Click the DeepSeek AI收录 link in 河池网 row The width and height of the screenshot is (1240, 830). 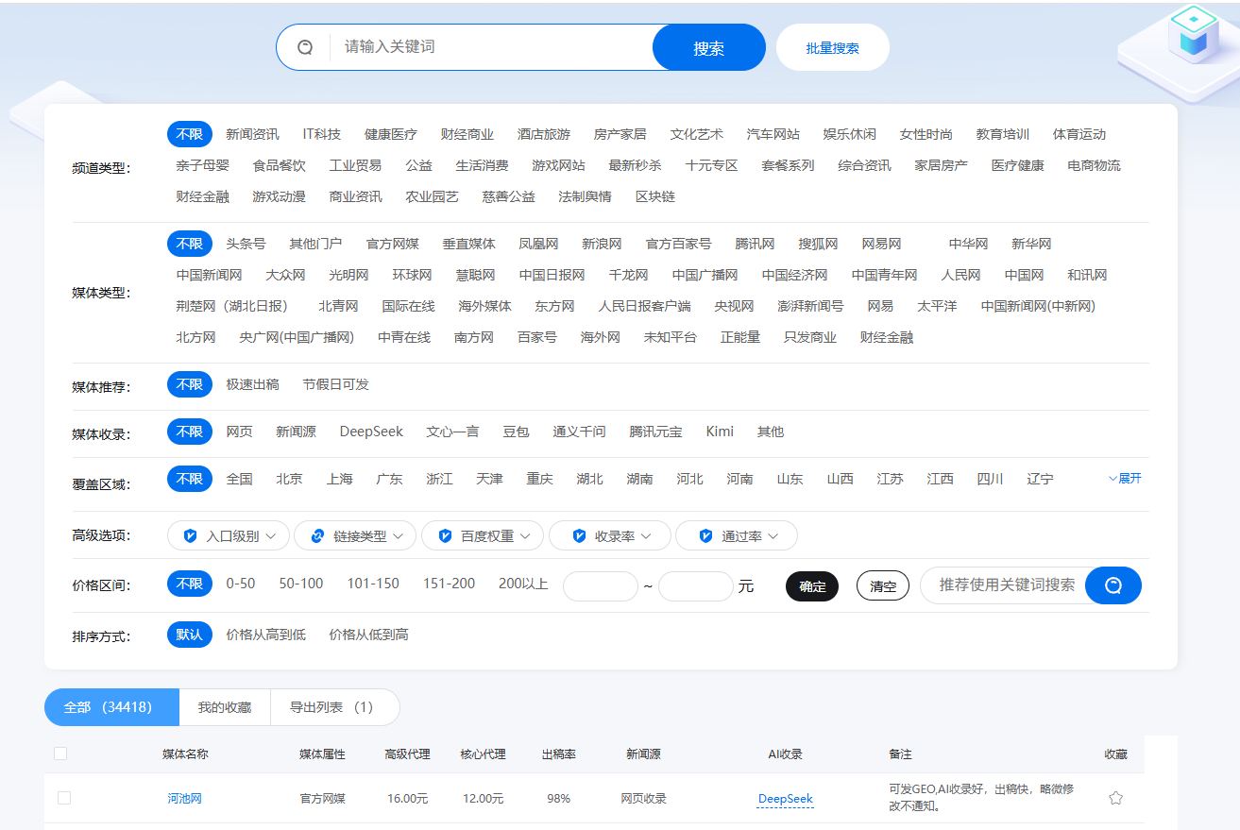click(786, 799)
